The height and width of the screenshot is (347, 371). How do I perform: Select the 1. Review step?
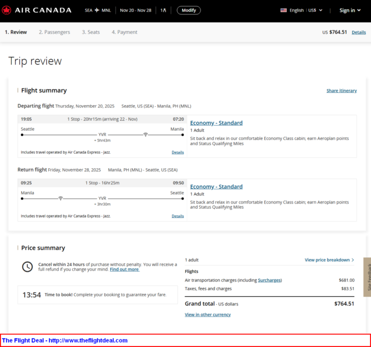16,32
